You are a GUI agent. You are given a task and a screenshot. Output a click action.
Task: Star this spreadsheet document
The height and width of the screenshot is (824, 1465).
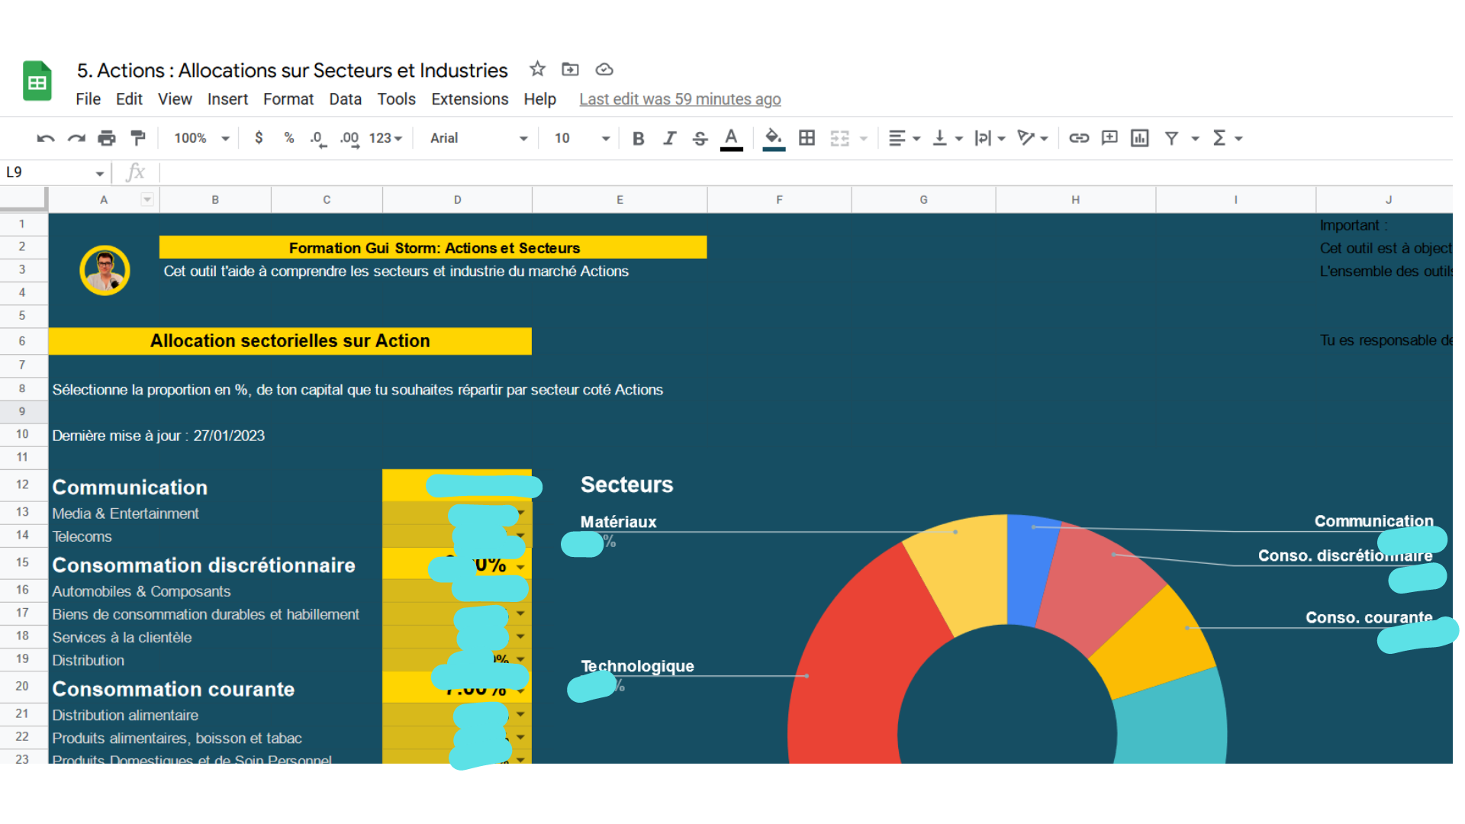(x=537, y=69)
